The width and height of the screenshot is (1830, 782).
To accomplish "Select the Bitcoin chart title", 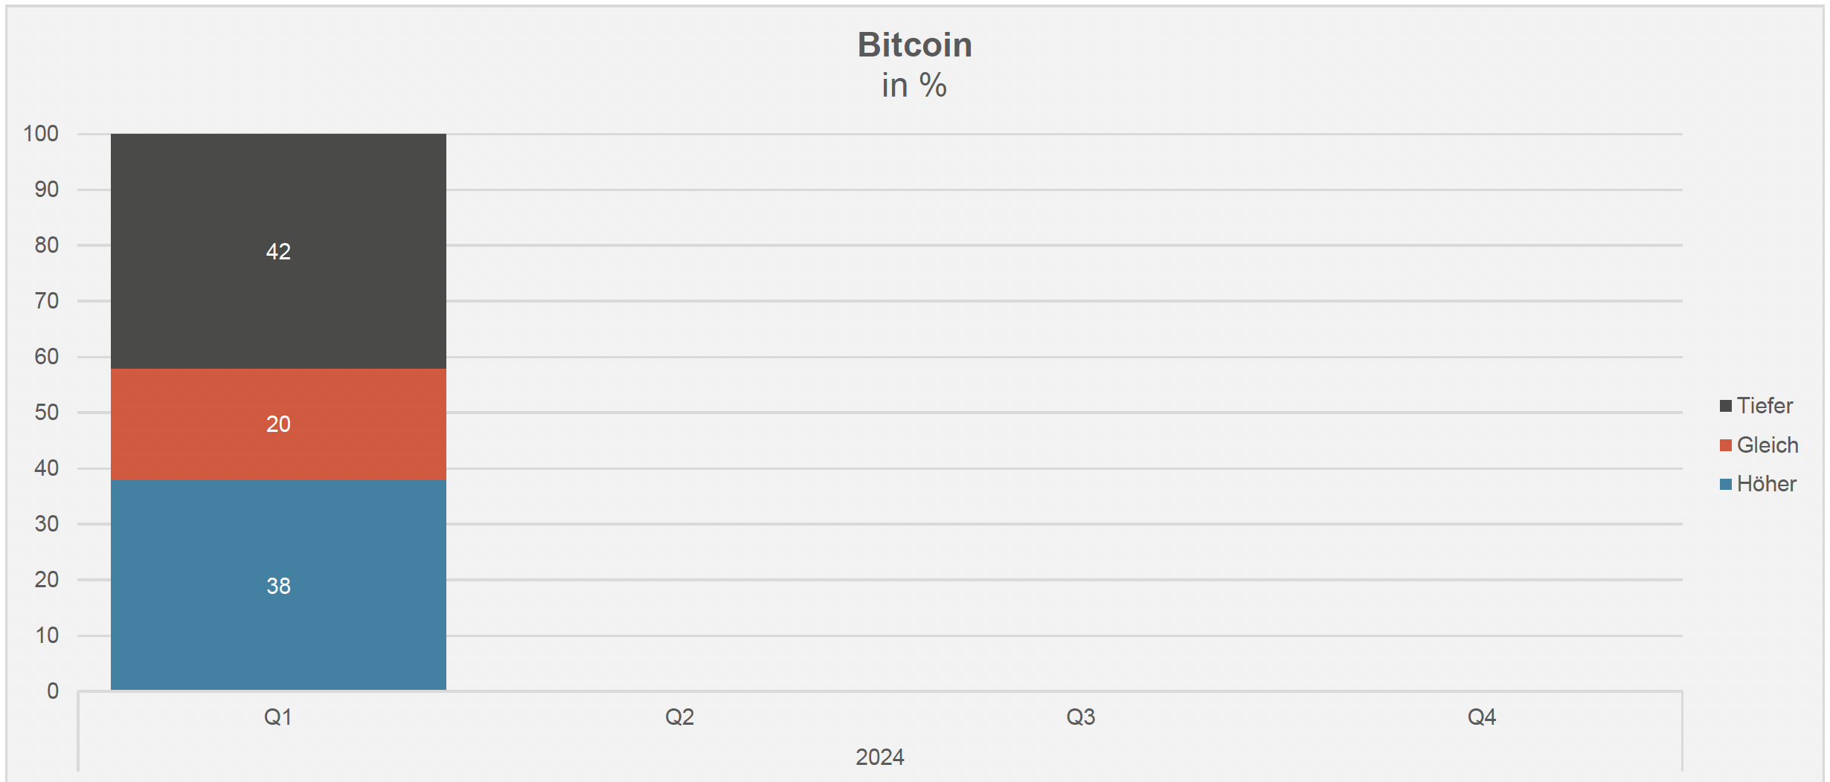I will coord(914,45).
